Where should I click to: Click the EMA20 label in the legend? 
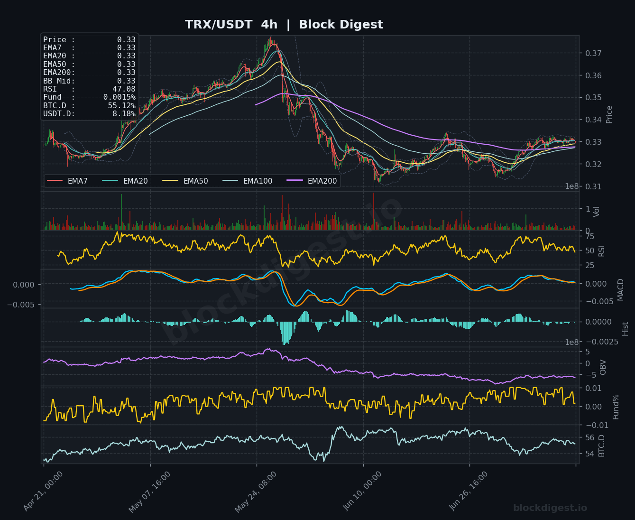[x=136, y=181]
